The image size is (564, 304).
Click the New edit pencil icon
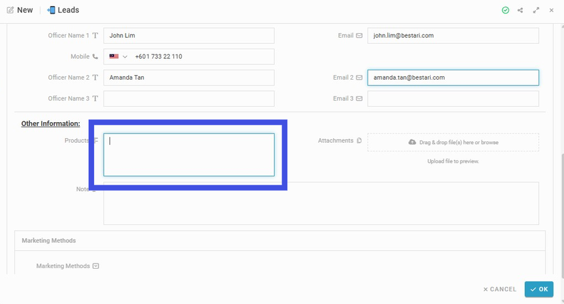[11, 10]
